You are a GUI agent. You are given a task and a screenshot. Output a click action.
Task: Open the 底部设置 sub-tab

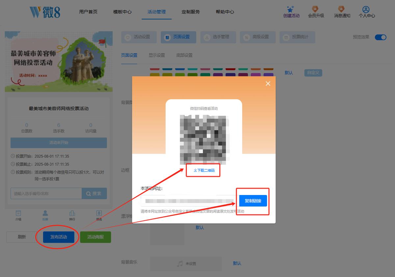(184, 55)
